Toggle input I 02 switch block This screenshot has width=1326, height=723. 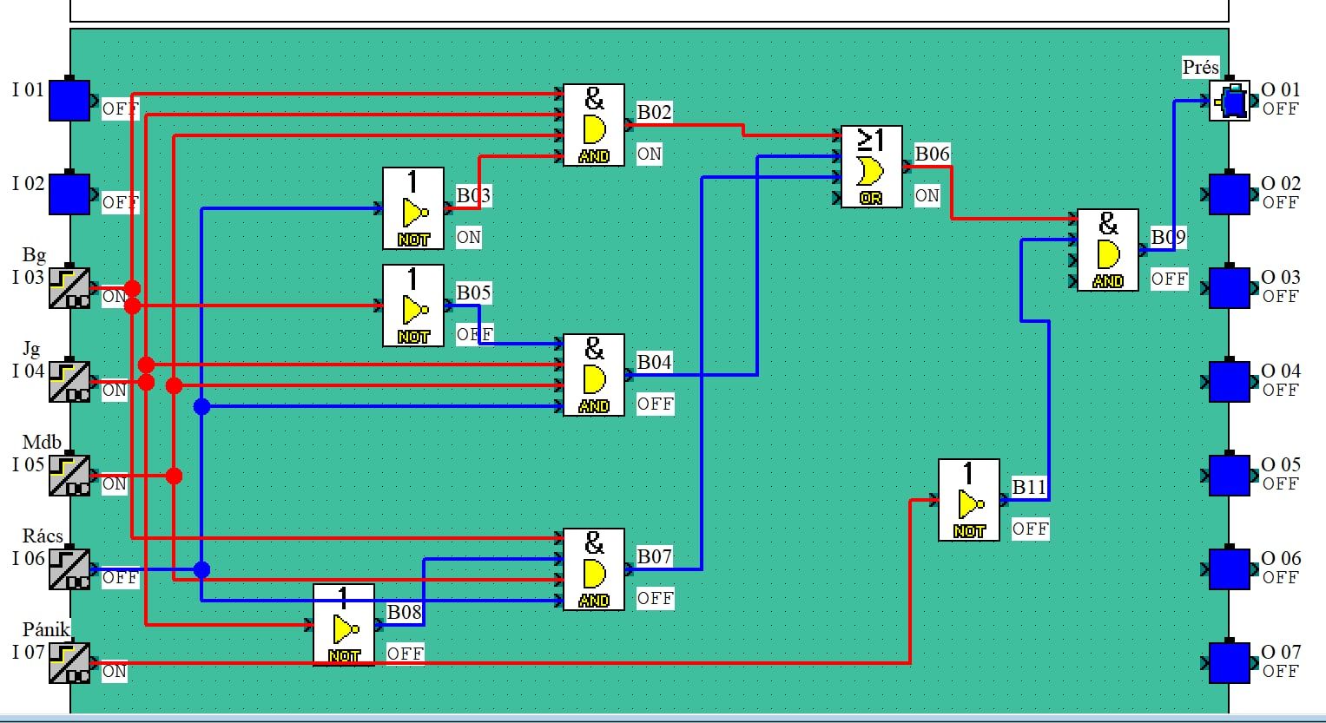[x=69, y=194]
